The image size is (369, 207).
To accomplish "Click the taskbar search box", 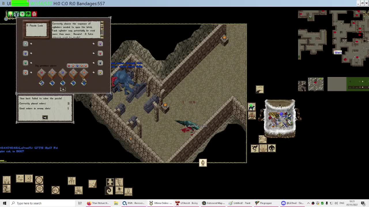I will (x=42, y=203).
